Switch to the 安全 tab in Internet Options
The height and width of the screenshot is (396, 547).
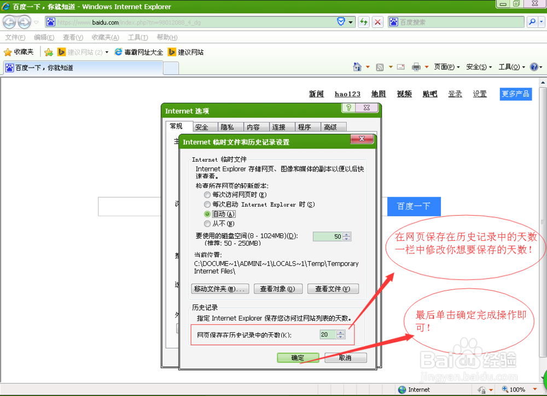[x=205, y=127]
